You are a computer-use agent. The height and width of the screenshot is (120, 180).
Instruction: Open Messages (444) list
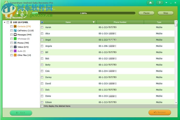pos(24,35)
